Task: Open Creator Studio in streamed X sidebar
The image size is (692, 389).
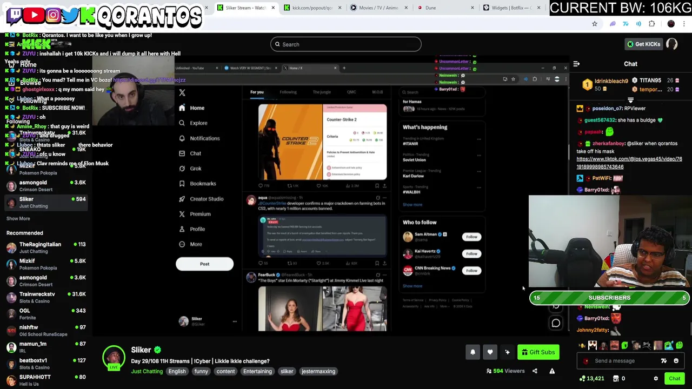Action: click(x=201, y=199)
